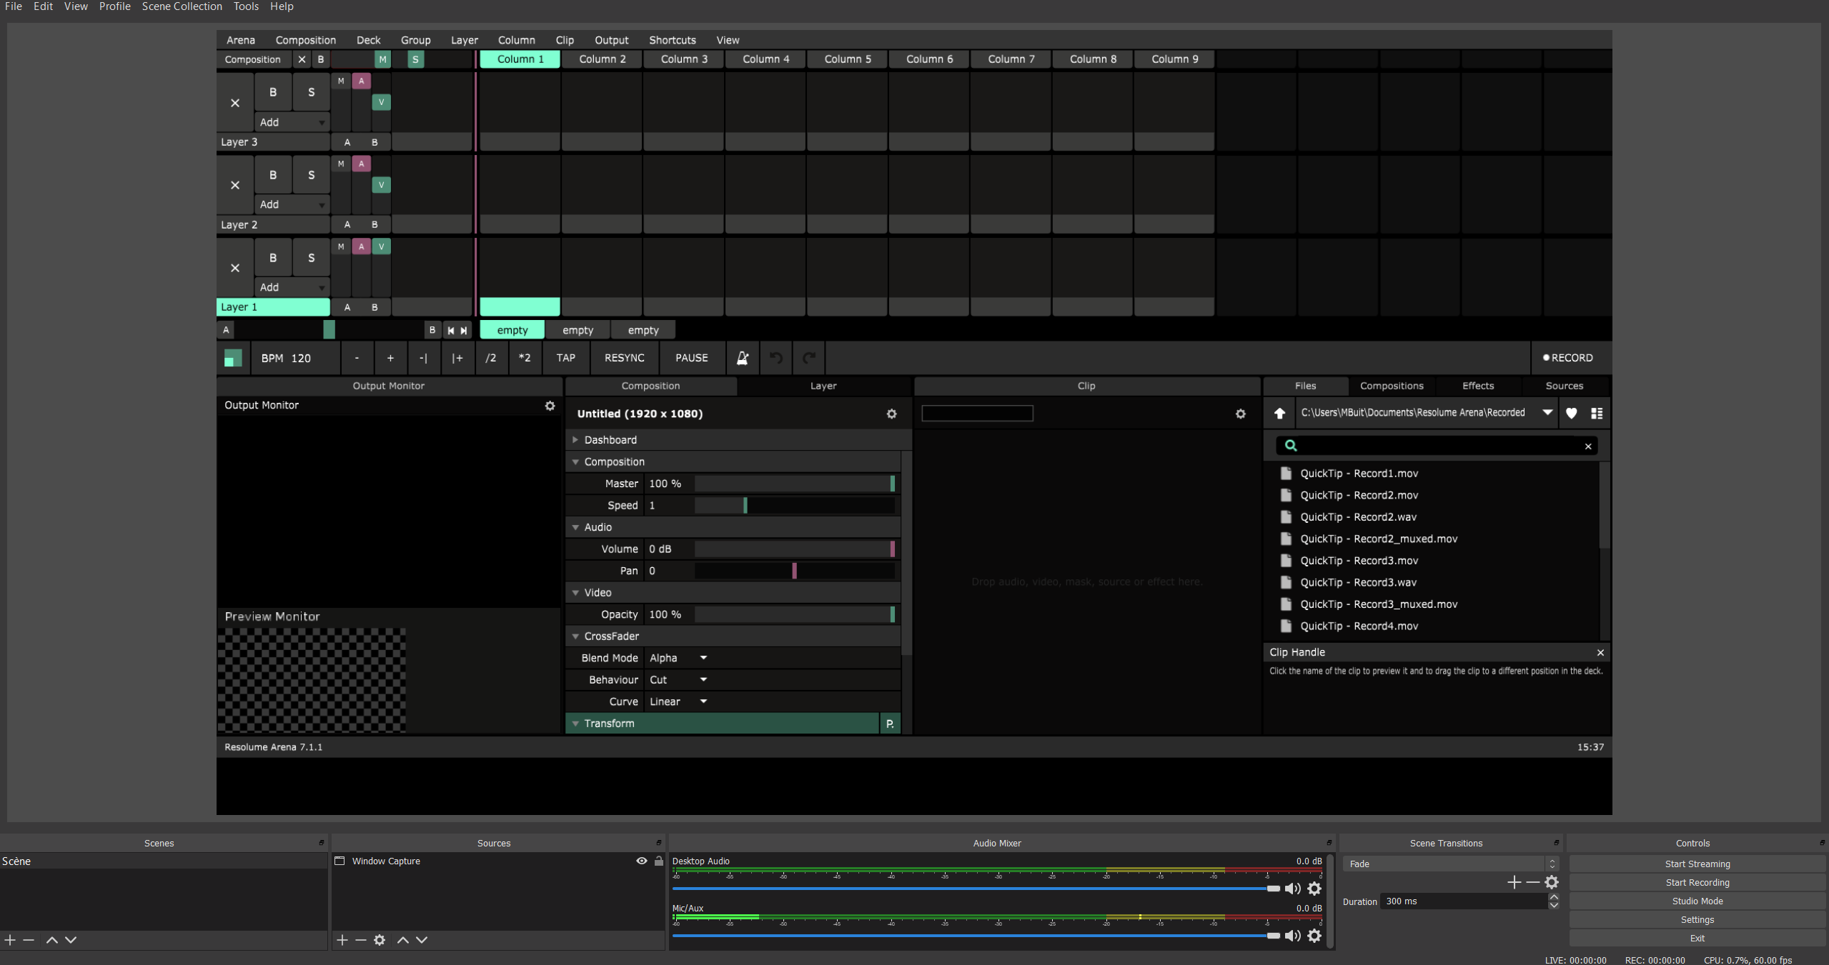Click the BPM halve /2 icon
Screen dimensions: 1829x965
pyautogui.click(x=489, y=356)
